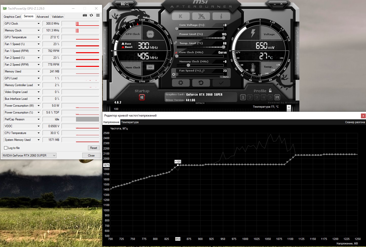Apply Afterburner settings with the checkmark button
Viewport: 366px width, 247px height.
pyautogui.click(x=221, y=83)
